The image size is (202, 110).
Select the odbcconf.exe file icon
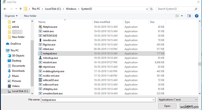40,85
